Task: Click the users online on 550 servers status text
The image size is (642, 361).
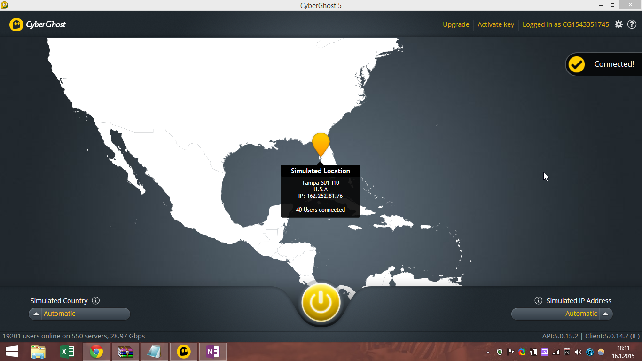Action: pos(74,336)
